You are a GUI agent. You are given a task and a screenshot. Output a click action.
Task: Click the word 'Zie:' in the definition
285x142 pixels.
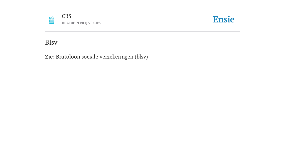pos(50,57)
